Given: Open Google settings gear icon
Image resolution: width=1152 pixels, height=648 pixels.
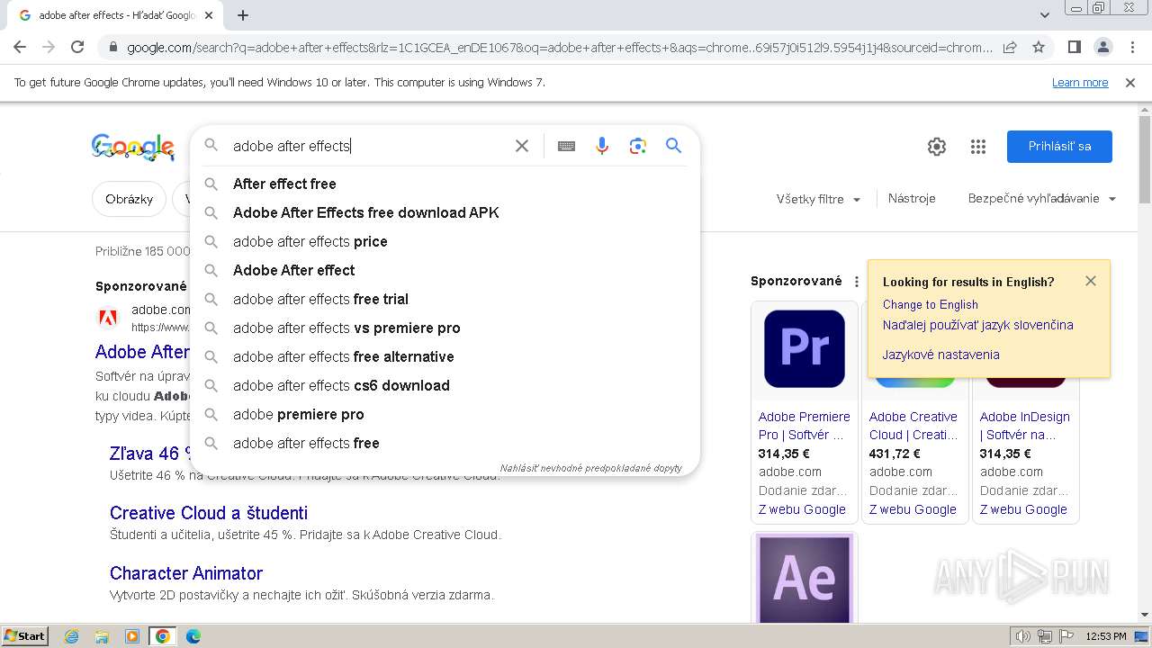Looking at the screenshot, I should (937, 147).
